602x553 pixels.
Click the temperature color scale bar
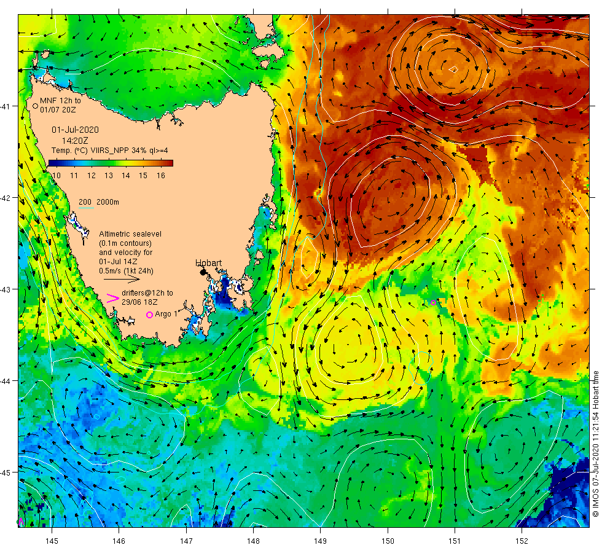111,163
